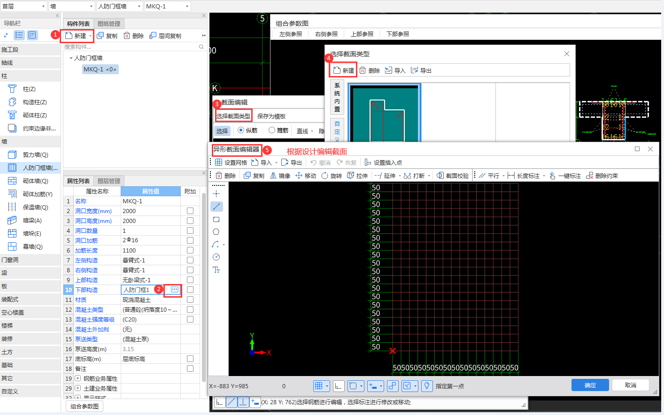This screenshot has width=664, height=415.
Task: Open the 左侧参照 tab
Action: tap(291, 34)
